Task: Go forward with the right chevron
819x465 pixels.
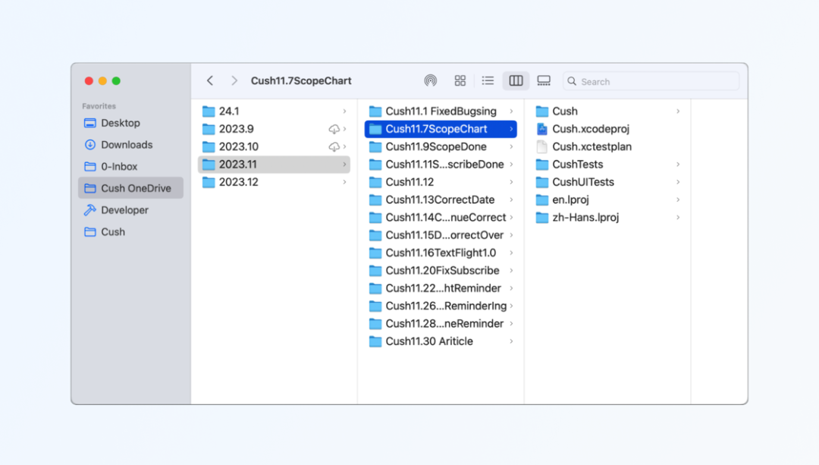Action: click(x=234, y=81)
